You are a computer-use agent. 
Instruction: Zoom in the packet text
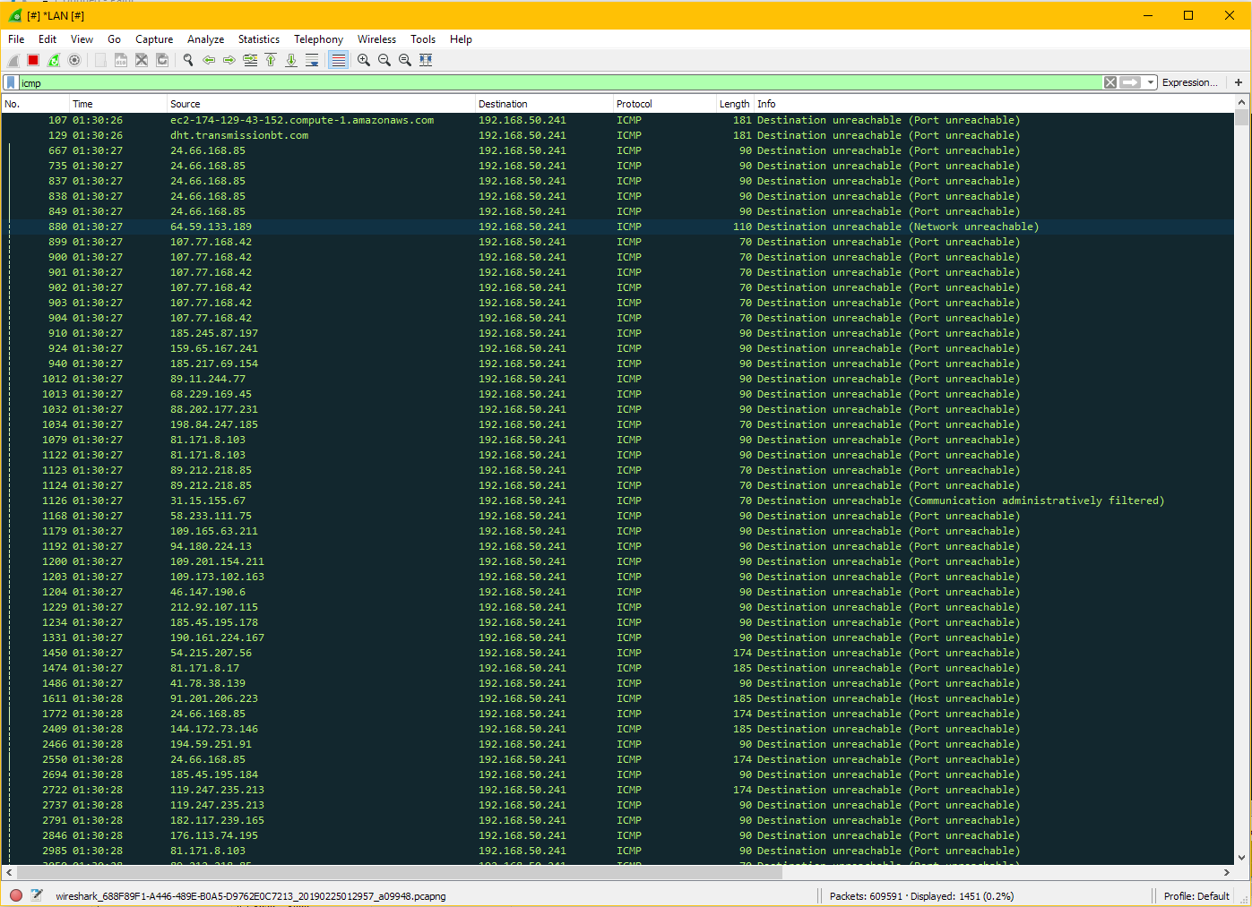(x=364, y=60)
